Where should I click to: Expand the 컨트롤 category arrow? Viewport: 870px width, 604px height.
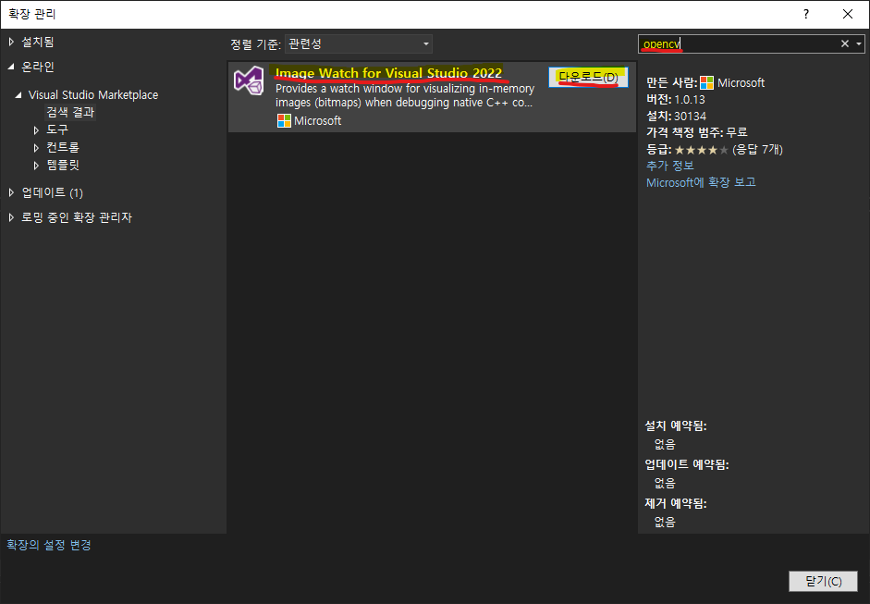pos(36,148)
